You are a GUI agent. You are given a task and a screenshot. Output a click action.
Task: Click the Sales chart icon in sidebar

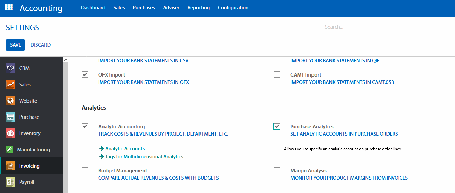(11, 84)
